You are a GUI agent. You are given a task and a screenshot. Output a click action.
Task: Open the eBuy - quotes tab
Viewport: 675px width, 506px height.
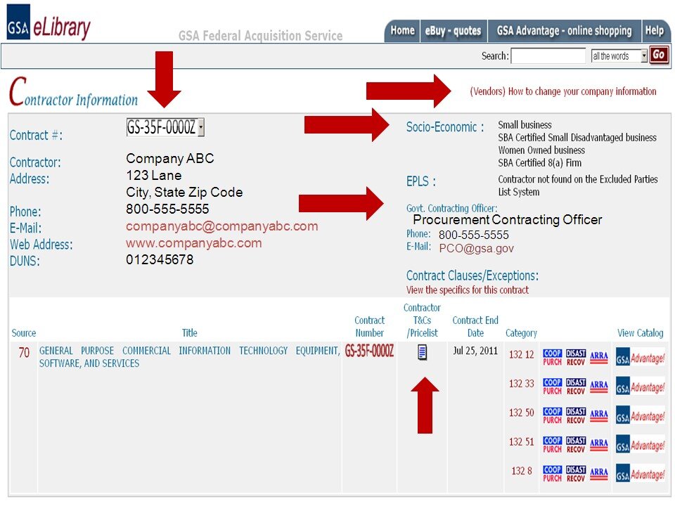click(x=453, y=31)
